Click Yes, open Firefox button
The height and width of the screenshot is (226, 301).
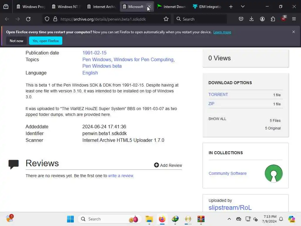point(46,41)
